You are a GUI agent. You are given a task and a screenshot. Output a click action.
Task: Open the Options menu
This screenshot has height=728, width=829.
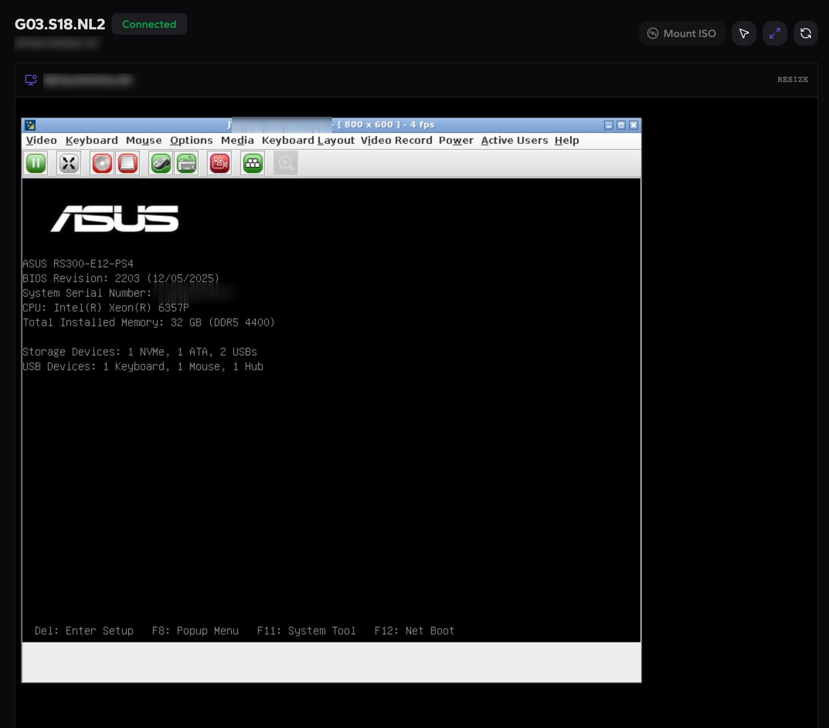coord(191,140)
